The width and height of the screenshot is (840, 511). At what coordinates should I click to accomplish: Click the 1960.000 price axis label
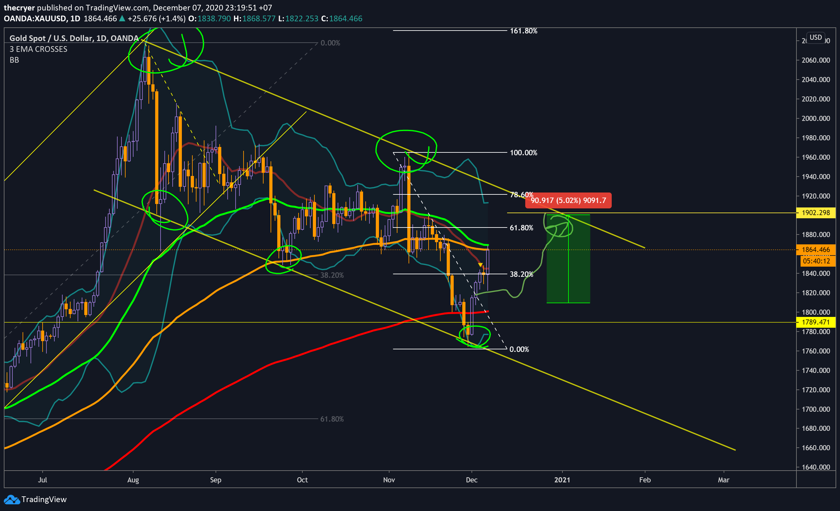coord(816,157)
